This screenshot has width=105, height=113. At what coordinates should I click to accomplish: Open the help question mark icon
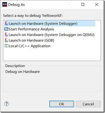(6, 104)
